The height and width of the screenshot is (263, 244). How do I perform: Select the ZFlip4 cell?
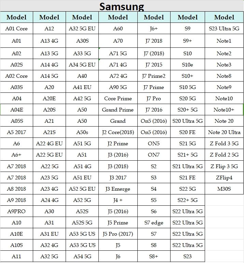click(x=224, y=177)
